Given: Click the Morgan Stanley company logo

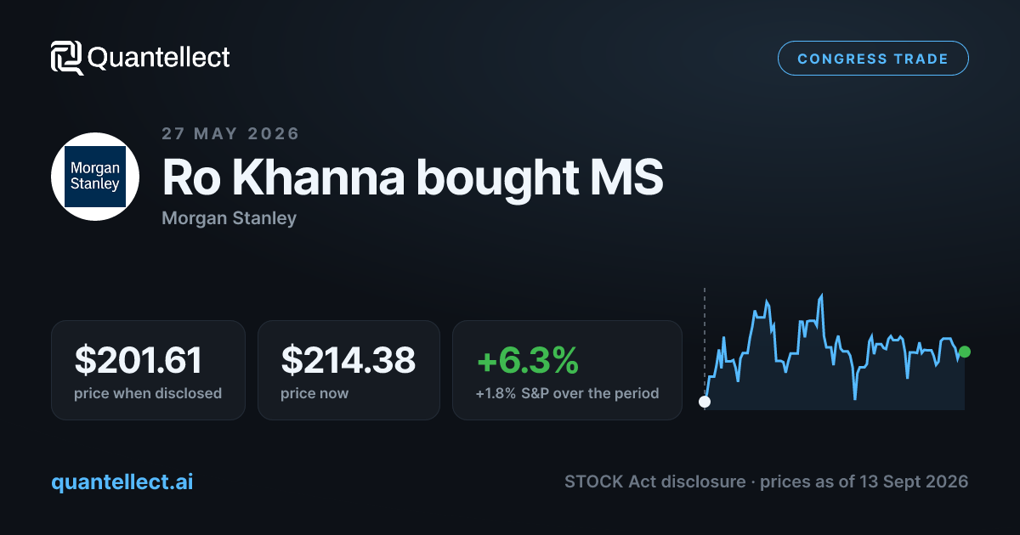Looking at the screenshot, I should [x=95, y=177].
